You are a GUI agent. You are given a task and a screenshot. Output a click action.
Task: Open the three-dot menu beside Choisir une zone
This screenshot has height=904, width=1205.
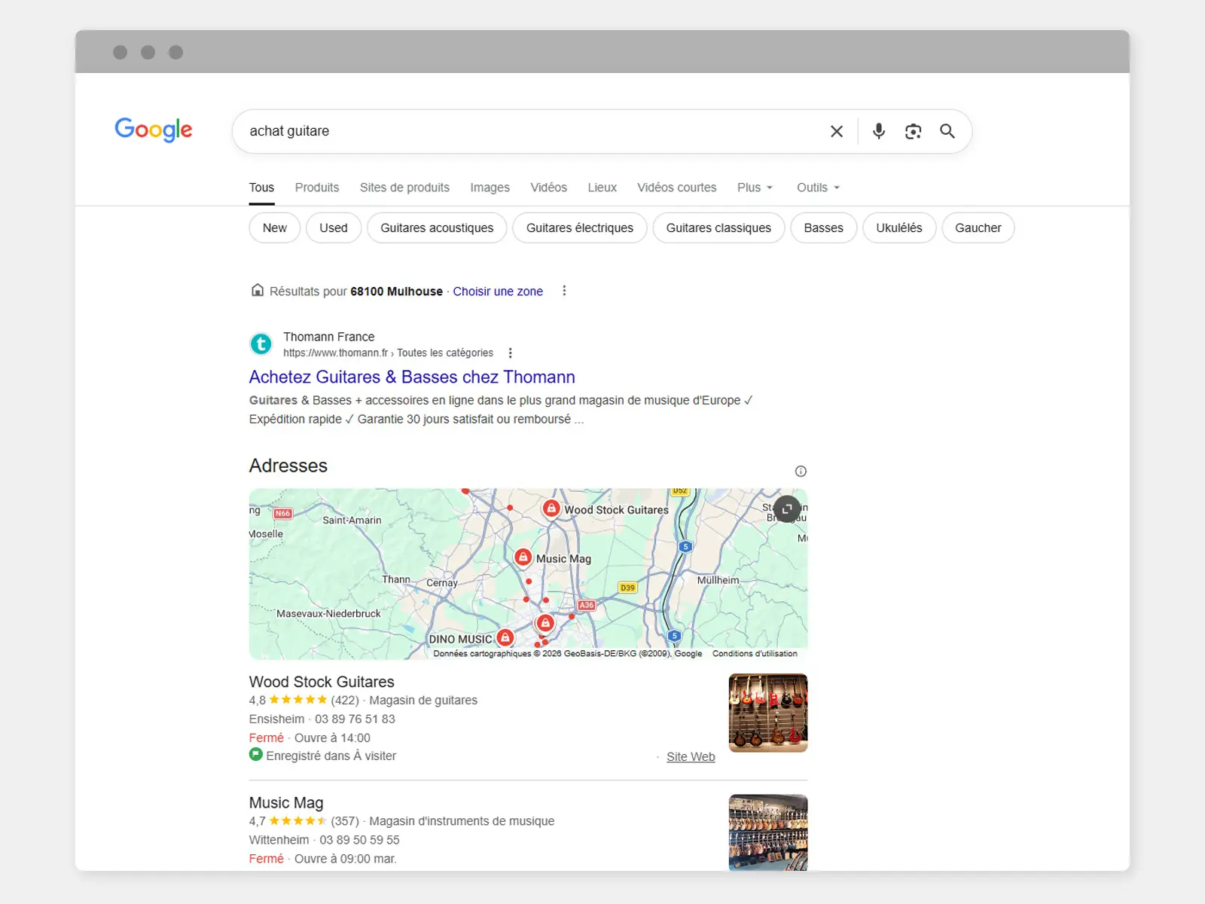[564, 291]
